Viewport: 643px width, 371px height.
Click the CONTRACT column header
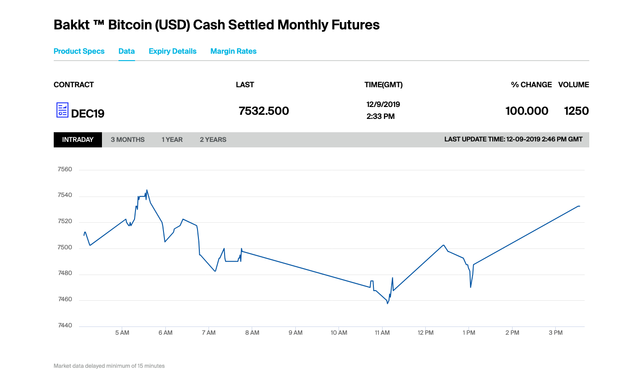tap(73, 84)
